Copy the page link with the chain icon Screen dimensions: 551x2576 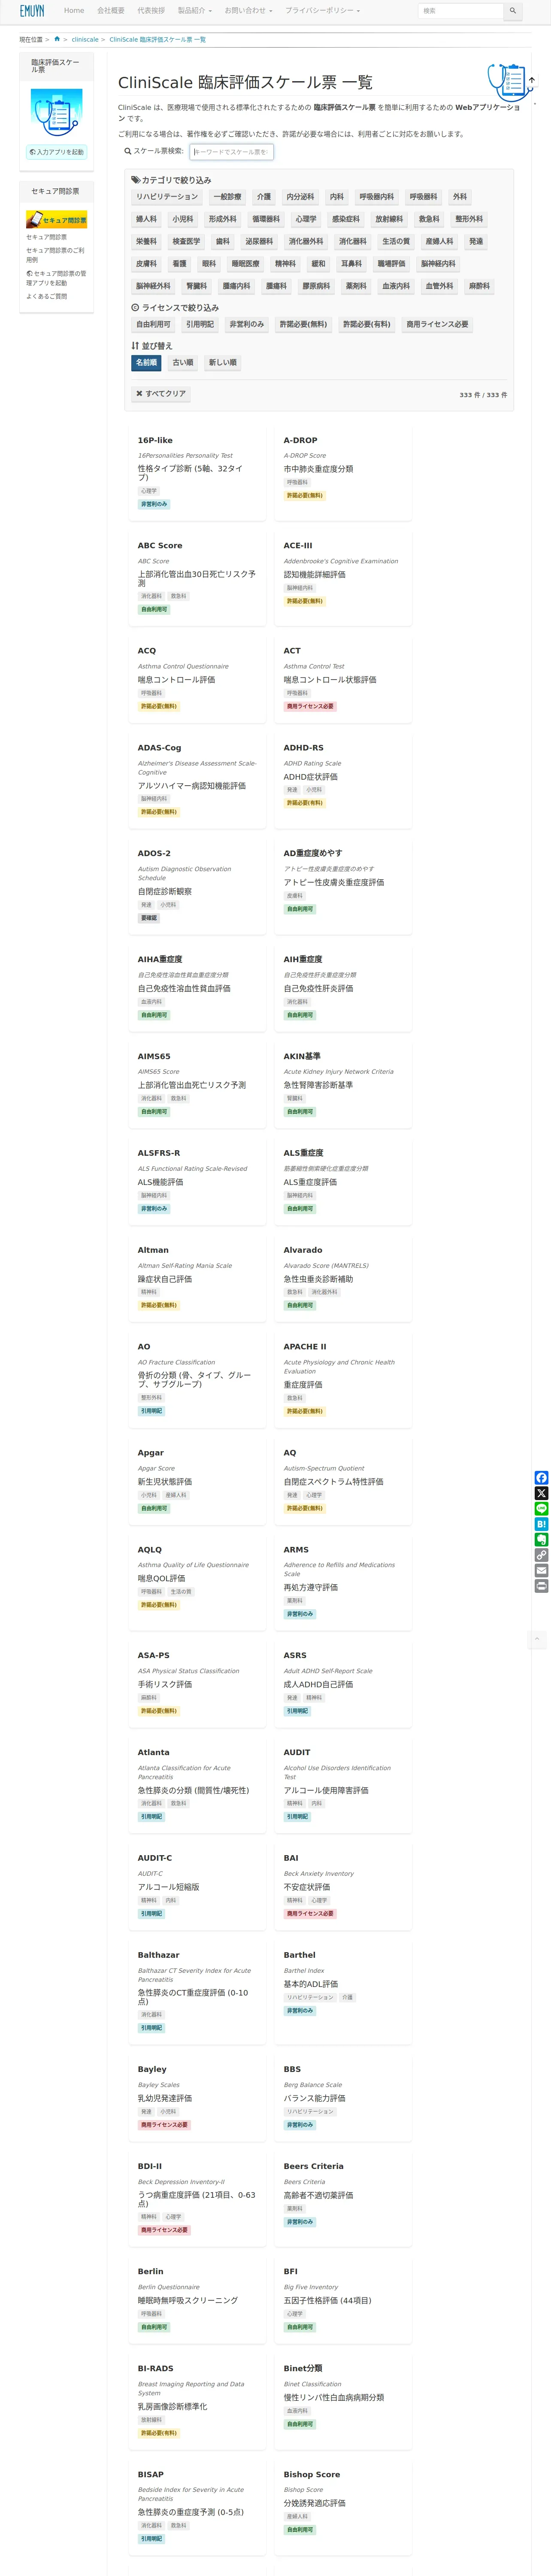pos(541,1555)
